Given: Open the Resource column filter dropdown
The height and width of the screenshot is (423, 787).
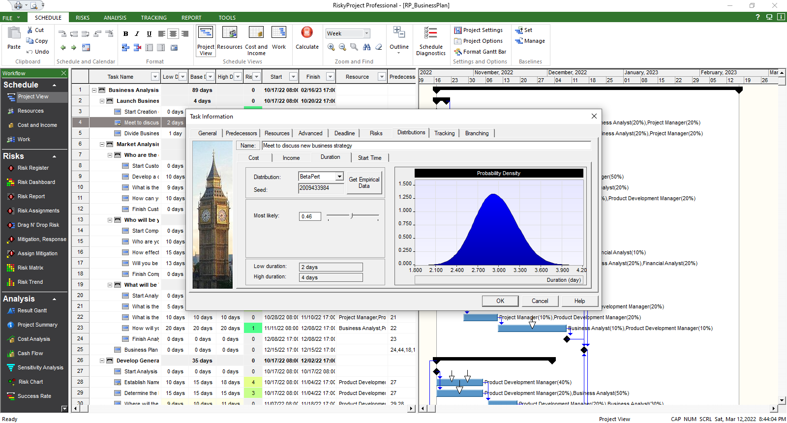Looking at the screenshot, I should pyautogui.click(x=382, y=77).
